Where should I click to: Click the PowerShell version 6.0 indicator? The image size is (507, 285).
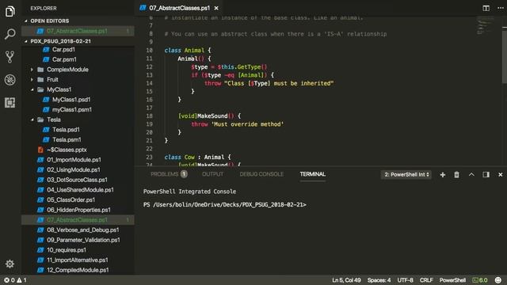(x=480, y=280)
